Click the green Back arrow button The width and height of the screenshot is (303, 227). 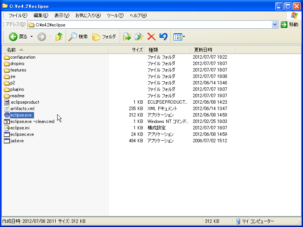13,36
